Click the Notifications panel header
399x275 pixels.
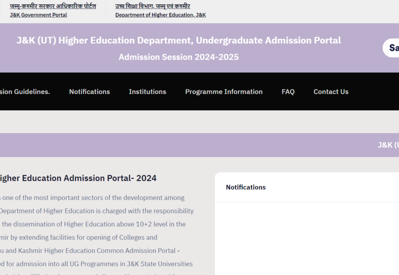coord(246,187)
